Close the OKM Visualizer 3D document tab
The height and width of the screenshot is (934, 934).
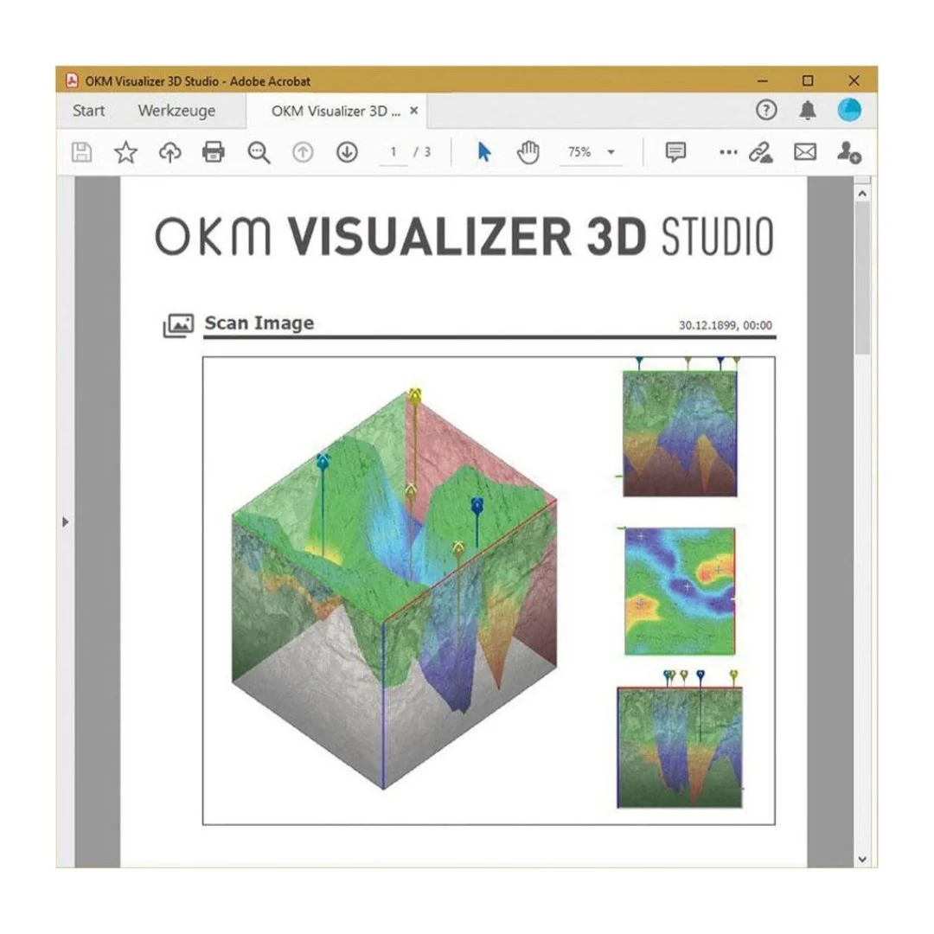pos(414,110)
